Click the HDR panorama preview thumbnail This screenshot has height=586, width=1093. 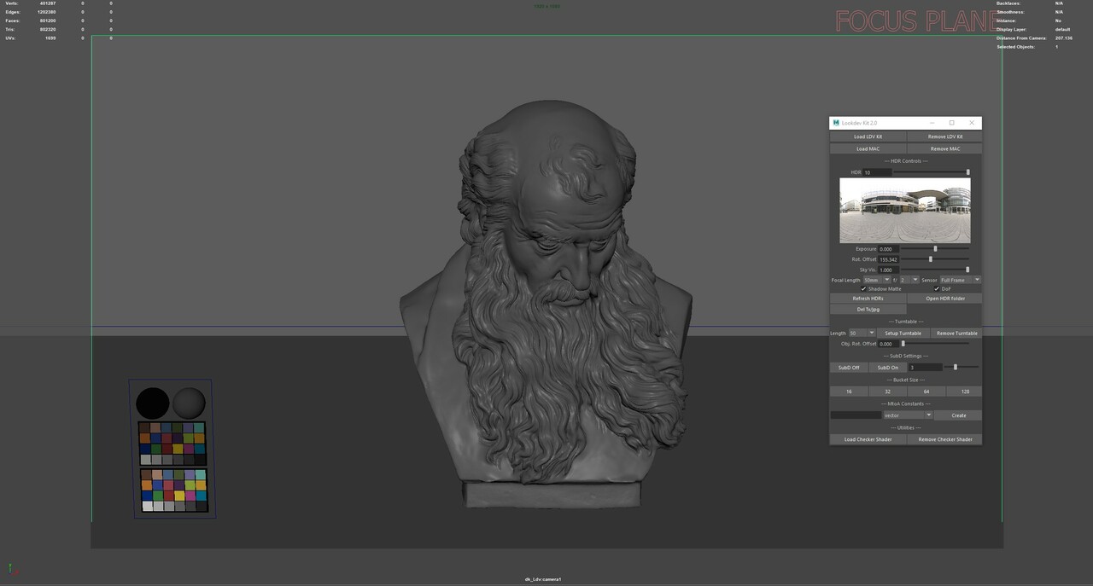click(x=905, y=211)
